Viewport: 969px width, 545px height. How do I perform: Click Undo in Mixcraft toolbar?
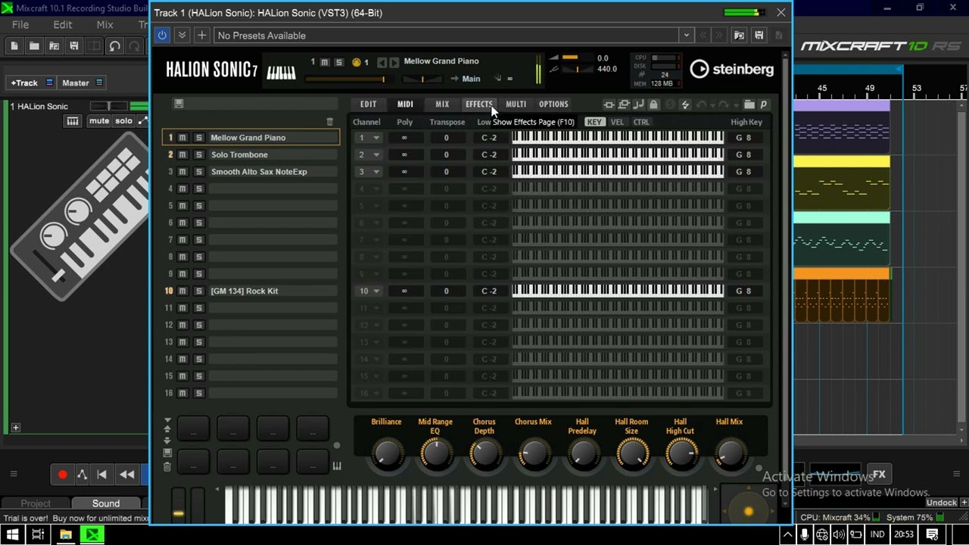click(x=114, y=46)
